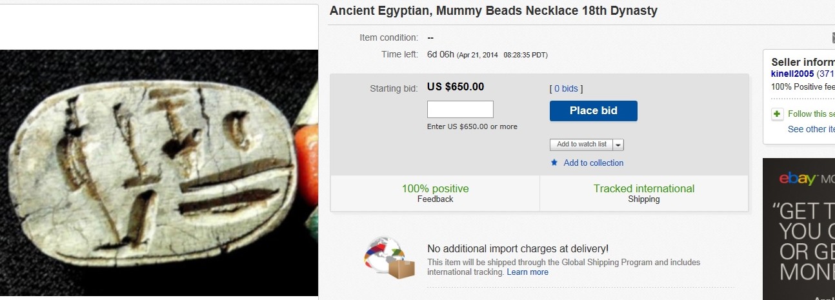Click the Add to collection link

pyautogui.click(x=593, y=163)
